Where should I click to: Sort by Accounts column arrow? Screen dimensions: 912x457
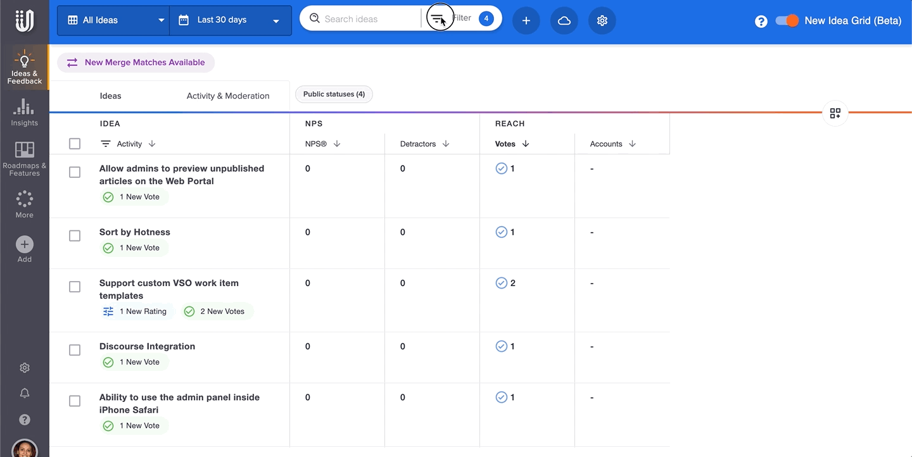click(x=632, y=144)
